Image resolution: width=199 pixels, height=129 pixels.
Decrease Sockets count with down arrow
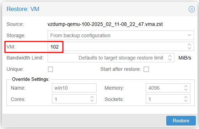(186, 101)
